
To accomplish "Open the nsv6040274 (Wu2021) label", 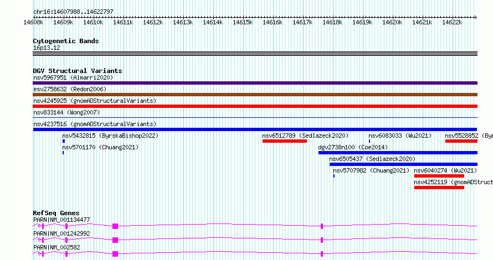I will coord(445,170).
